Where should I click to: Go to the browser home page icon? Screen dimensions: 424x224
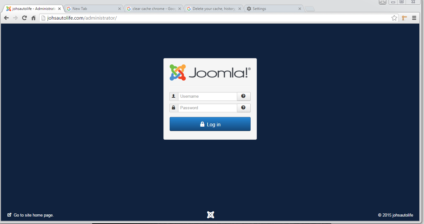[34, 18]
